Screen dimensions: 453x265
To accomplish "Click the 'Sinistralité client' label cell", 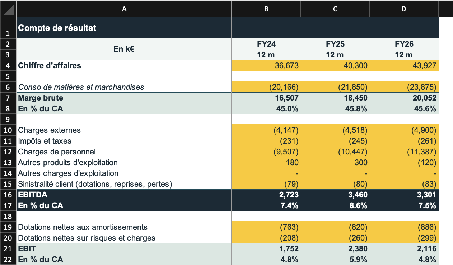I will [x=124, y=184].
